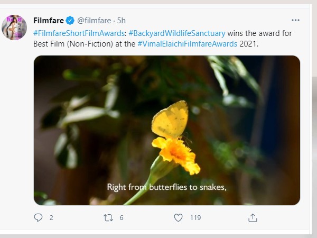Click the blue verified badge
The width and height of the screenshot is (317, 238).
coord(69,21)
